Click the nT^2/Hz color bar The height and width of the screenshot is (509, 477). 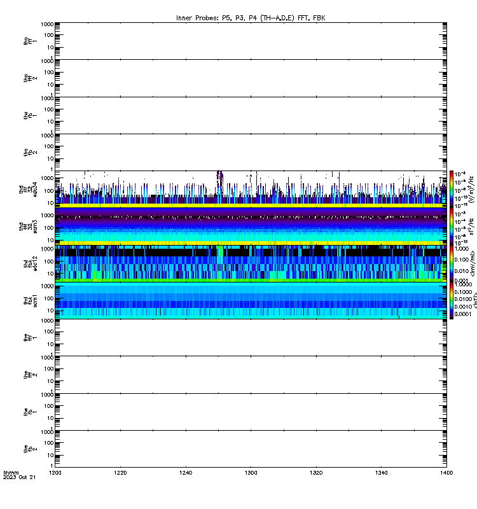click(x=451, y=227)
